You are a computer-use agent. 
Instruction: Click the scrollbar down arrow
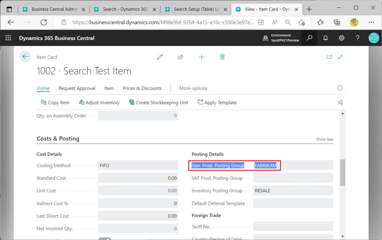coord(342,236)
